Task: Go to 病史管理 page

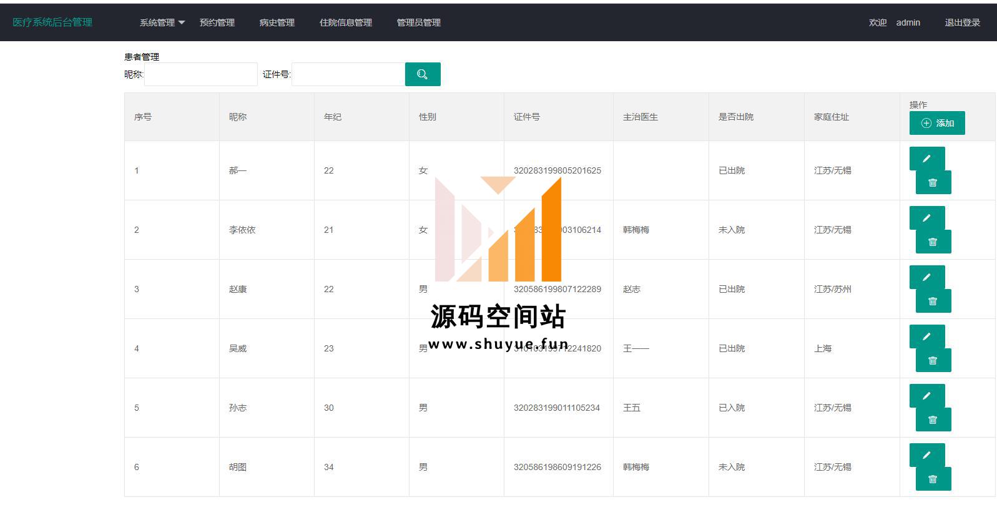Action: 277,22
